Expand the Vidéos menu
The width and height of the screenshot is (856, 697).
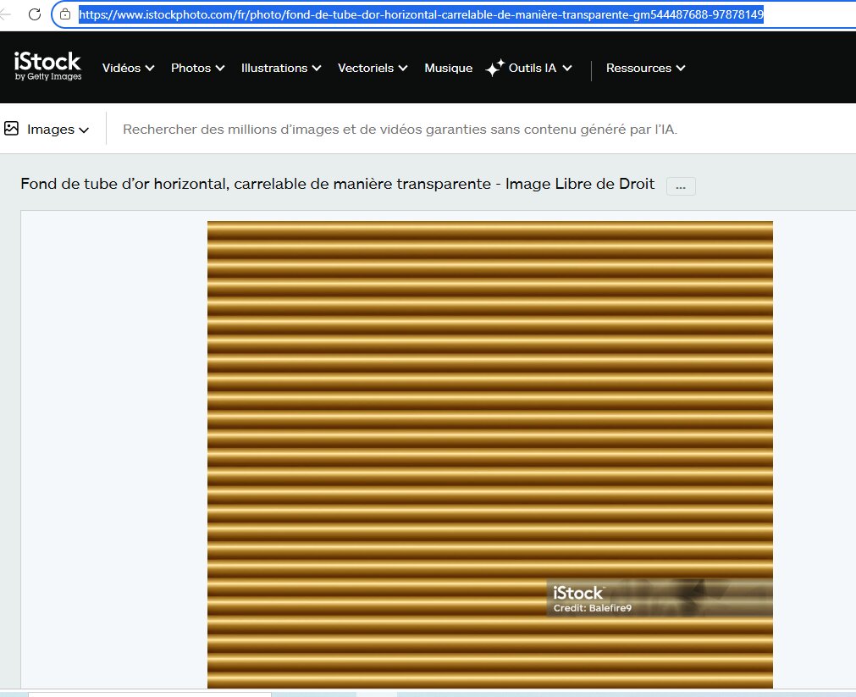[129, 68]
